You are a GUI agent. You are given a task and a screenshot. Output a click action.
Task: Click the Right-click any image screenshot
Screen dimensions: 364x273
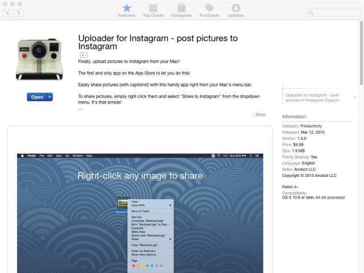pos(140,213)
